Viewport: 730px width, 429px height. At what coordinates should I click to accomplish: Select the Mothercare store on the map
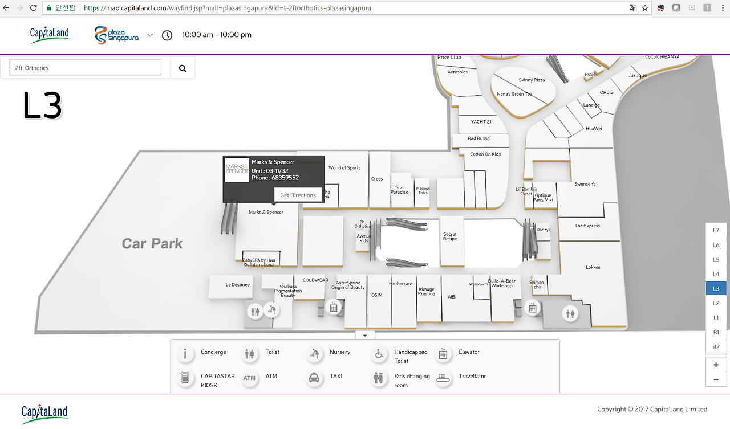[400, 284]
